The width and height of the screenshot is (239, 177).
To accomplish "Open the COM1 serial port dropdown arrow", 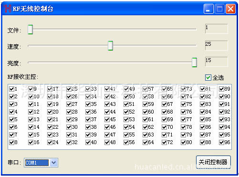I will [54, 163].
